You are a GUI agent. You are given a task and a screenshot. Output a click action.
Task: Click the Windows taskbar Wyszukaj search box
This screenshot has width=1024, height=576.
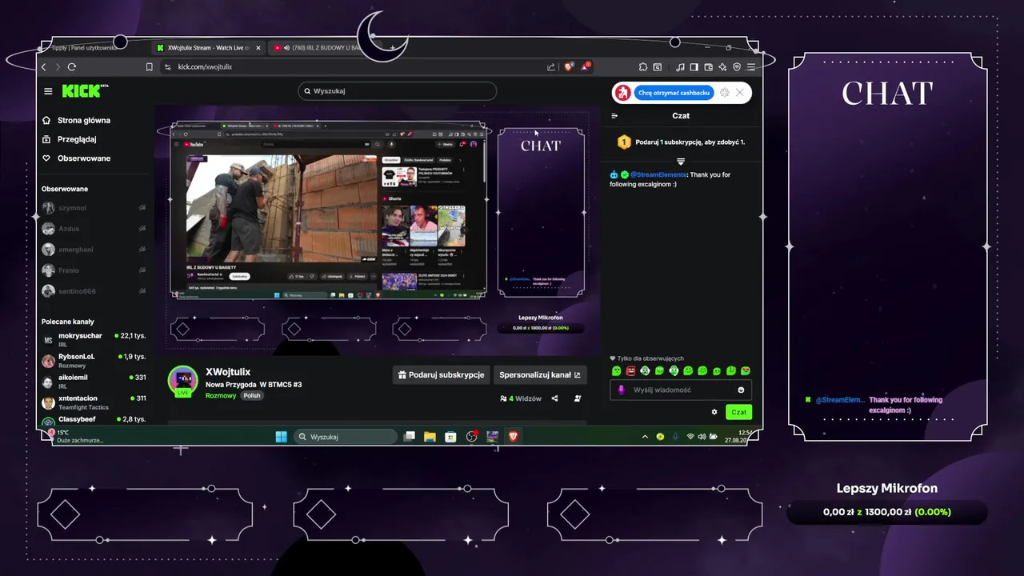pyautogui.click(x=345, y=437)
